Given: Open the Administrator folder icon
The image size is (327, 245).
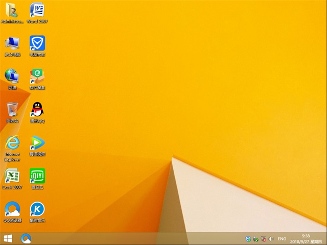Looking at the screenshot, I should [x=12, y=10].
